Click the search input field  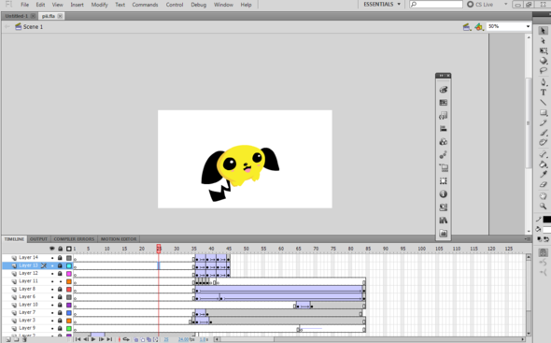(436, 5)
